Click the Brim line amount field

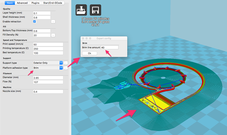coord(110,47)
